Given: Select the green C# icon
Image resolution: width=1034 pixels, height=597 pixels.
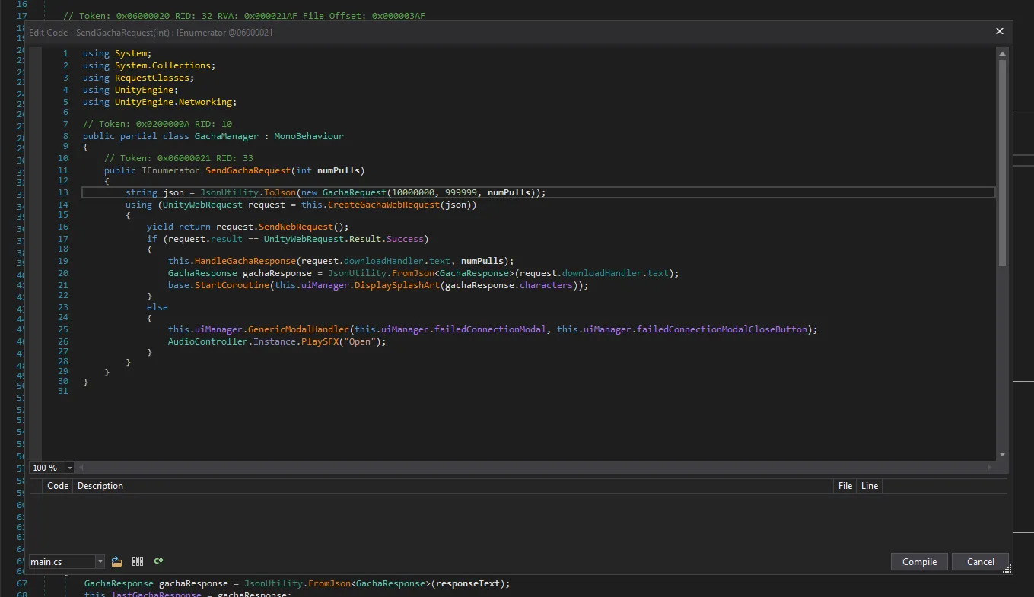Looking at the screenshot, I should coord(158,561).
